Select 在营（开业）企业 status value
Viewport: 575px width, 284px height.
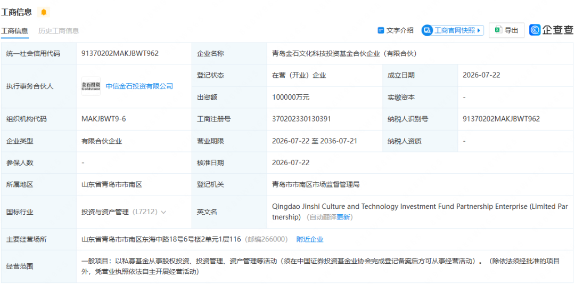pyautogui.click(x=299, y=75)
